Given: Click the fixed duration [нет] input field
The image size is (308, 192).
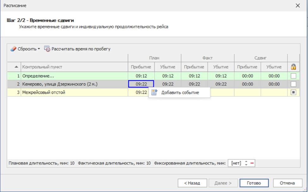Looking at the screenshot, I should (x=236, y=163).
